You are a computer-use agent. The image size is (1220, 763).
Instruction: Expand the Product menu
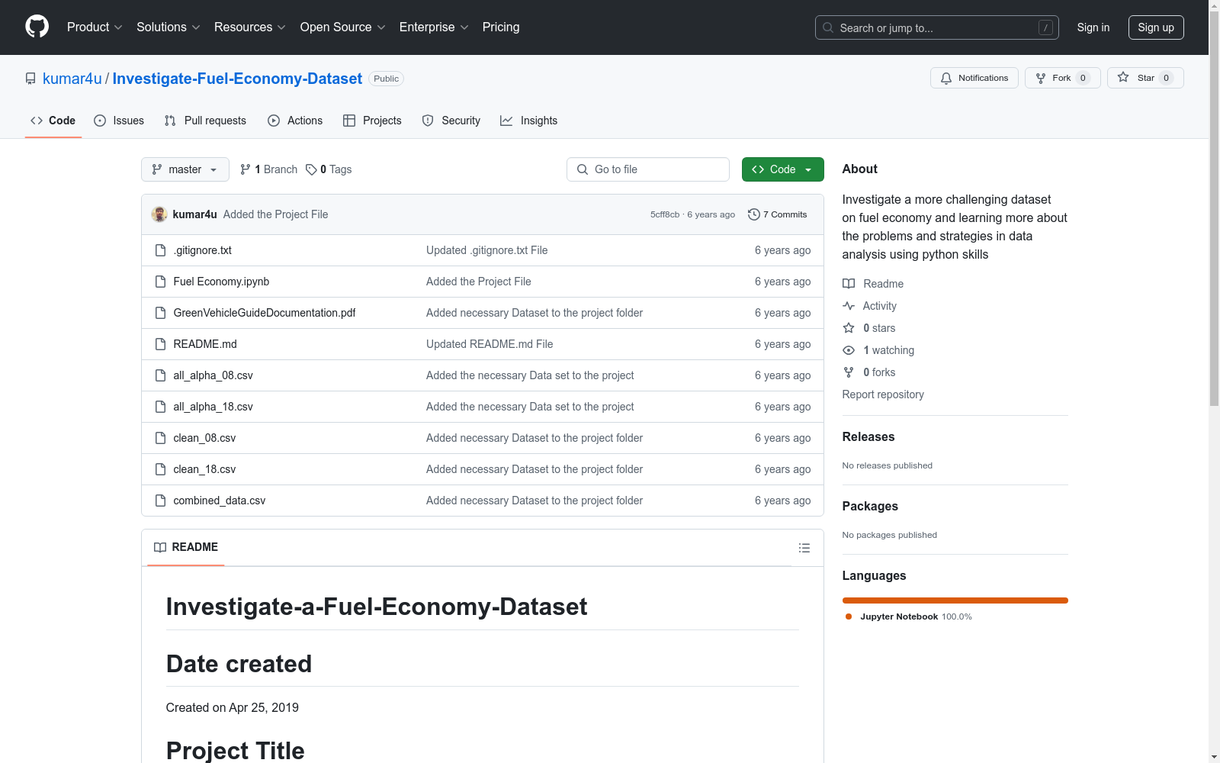click(x=95, y=27)
